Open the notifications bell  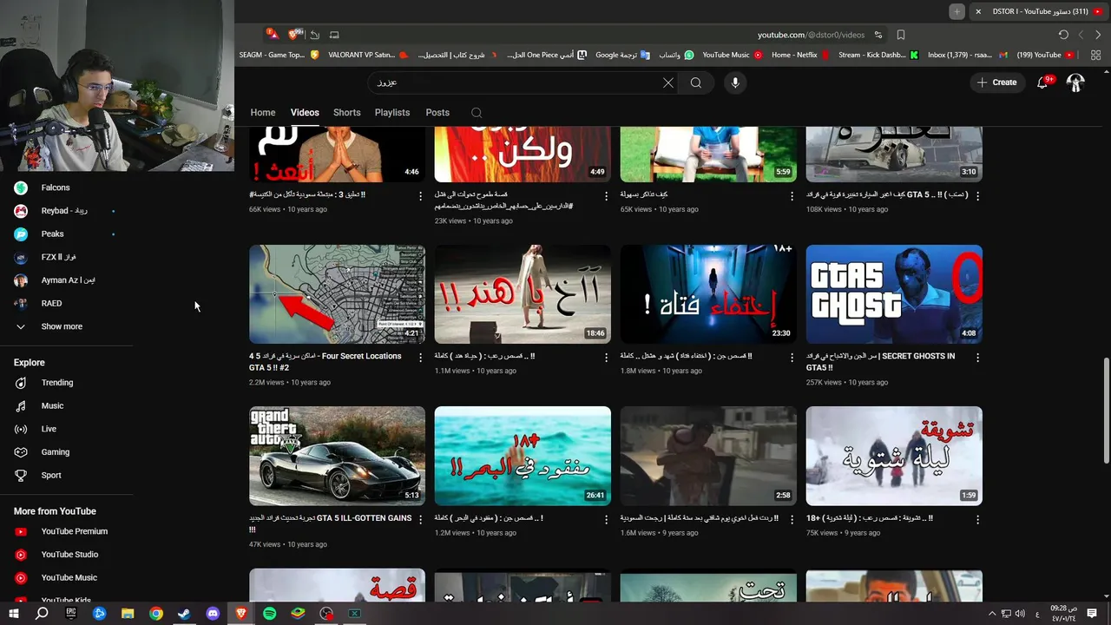point(1043,82)
